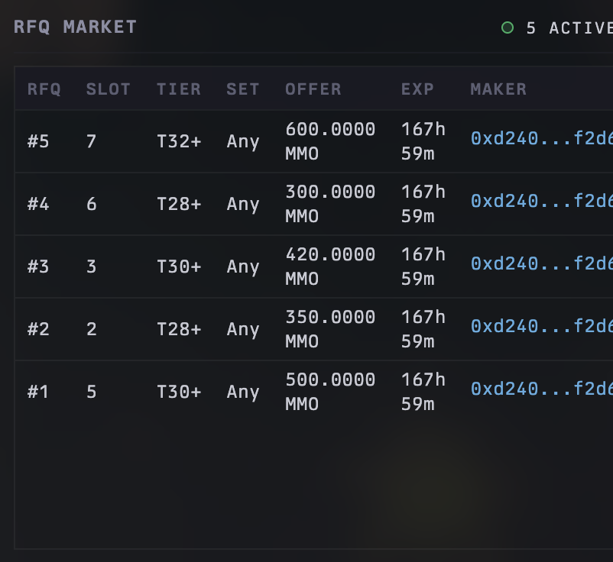Click T30+ tier in RFQ #1 row
The width and height of the screenshot is (613, 562).
179,392
